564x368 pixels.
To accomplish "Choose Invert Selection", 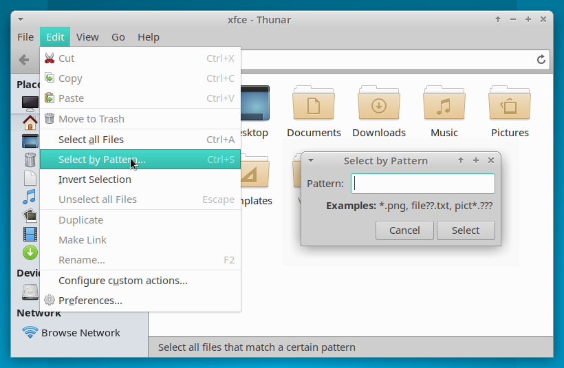I will pos(140,179).
